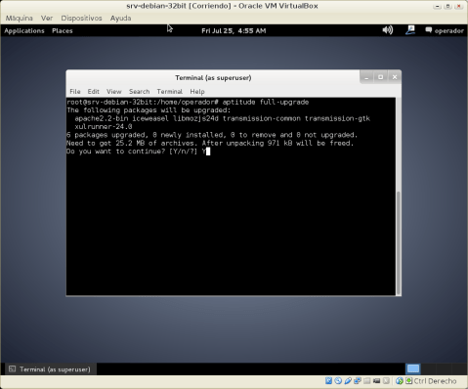
Task: Click the chat bubble icon beside operador
Action: pyautogui.click(x=429, y=30)
